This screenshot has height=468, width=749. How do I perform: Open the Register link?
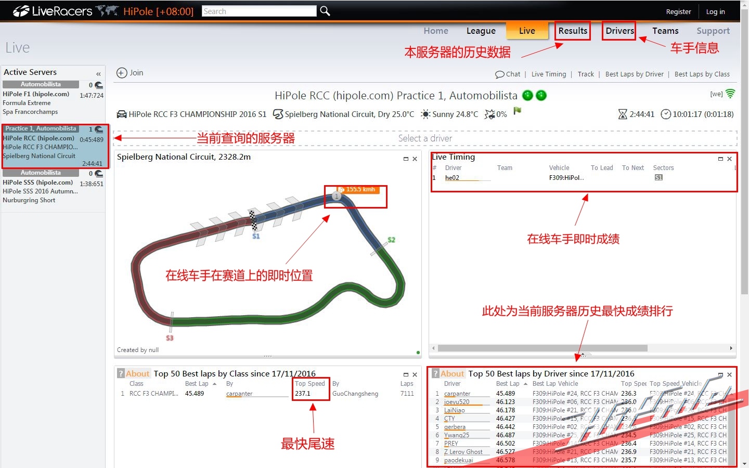pyautogui.click(x=678, y=11)
